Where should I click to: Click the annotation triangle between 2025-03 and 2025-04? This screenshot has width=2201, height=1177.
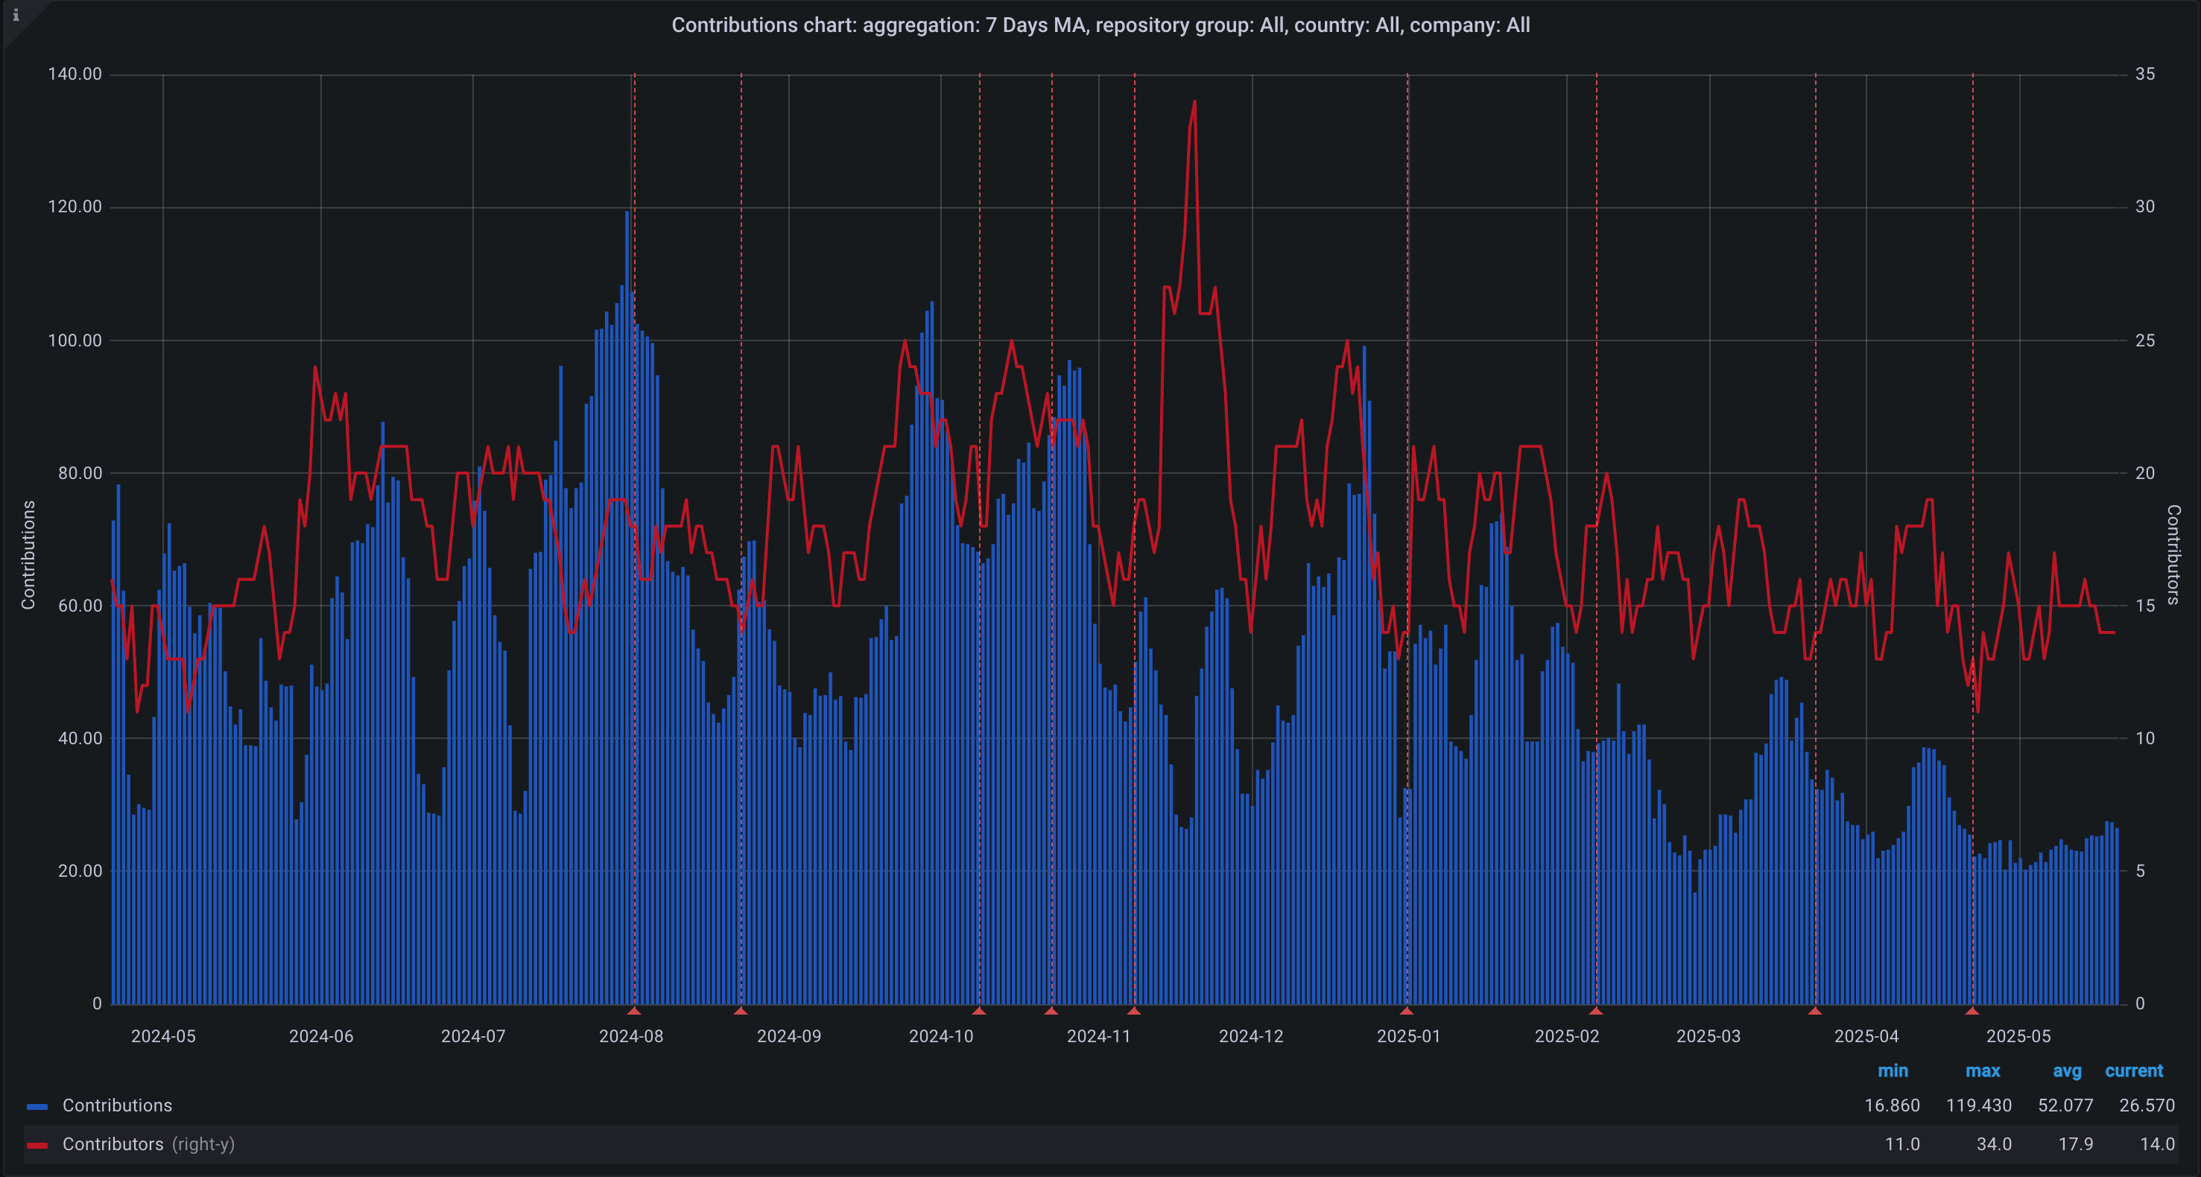[1815, 1010]
